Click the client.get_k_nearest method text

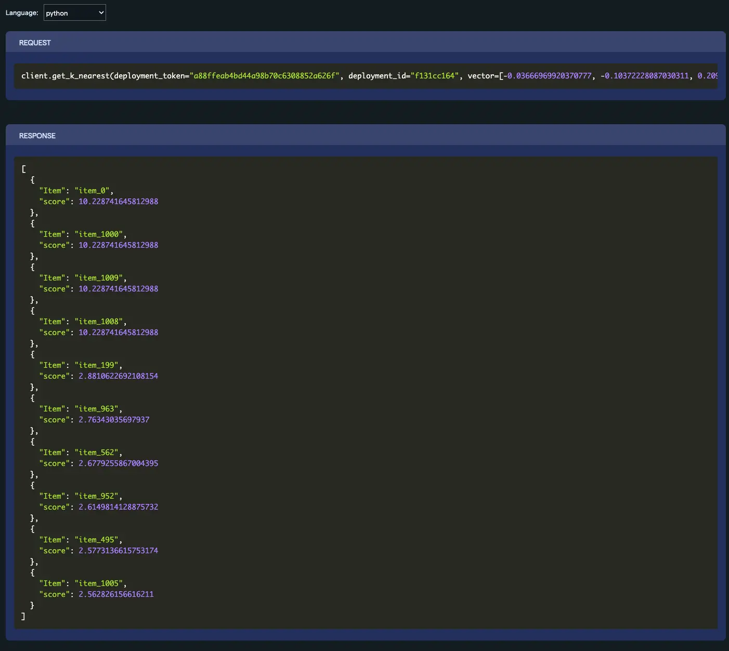pyautogui.click(x=65, y=76)
